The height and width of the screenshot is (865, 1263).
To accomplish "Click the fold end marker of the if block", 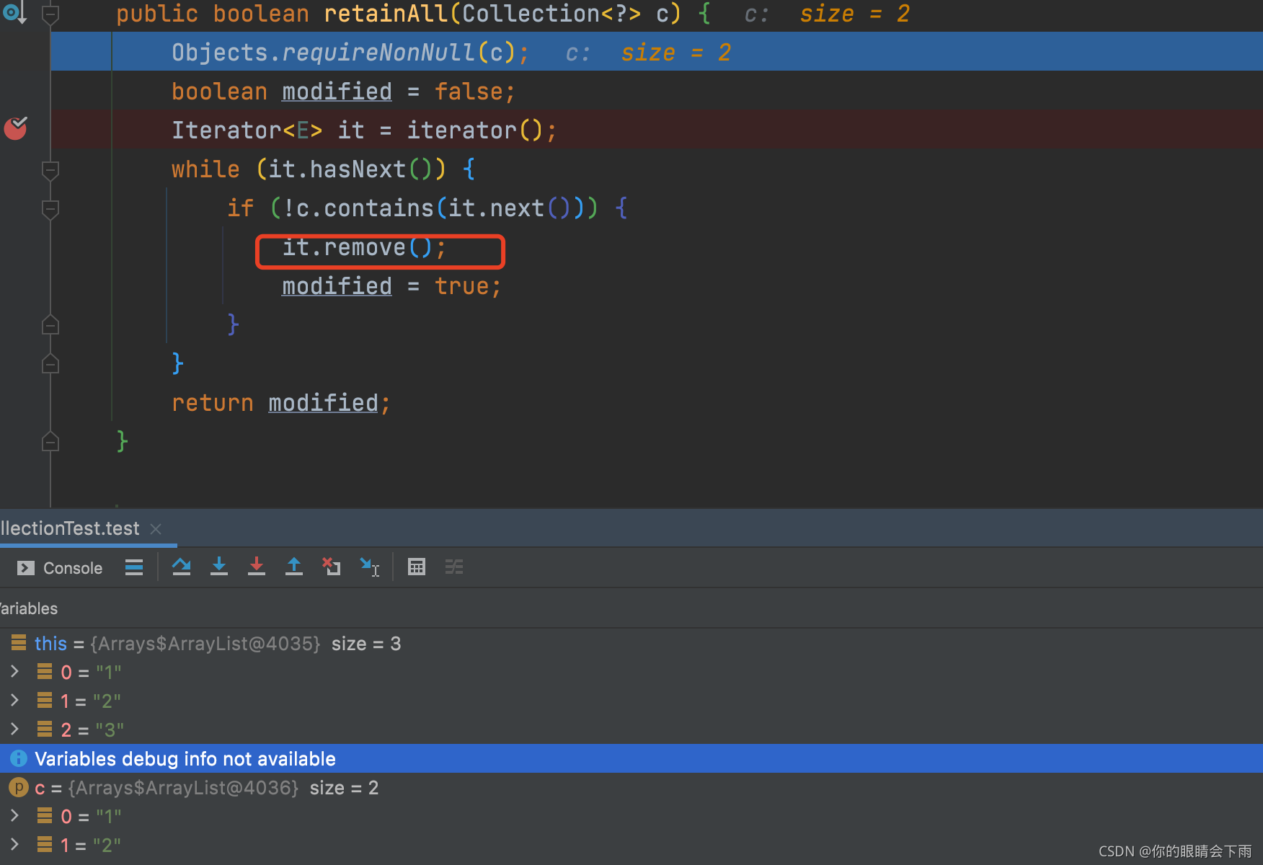I will click(x=50, y=325).
